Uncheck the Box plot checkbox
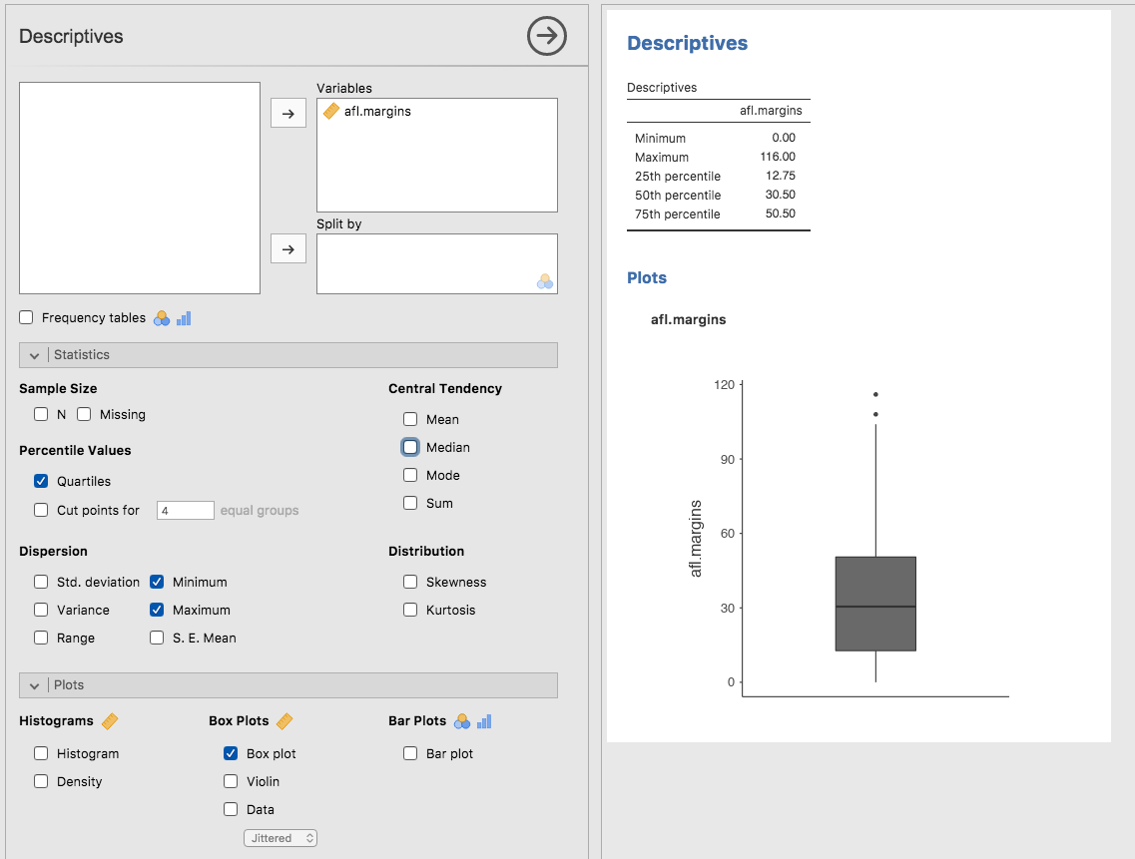1135x859 pixels. [231, 753]
